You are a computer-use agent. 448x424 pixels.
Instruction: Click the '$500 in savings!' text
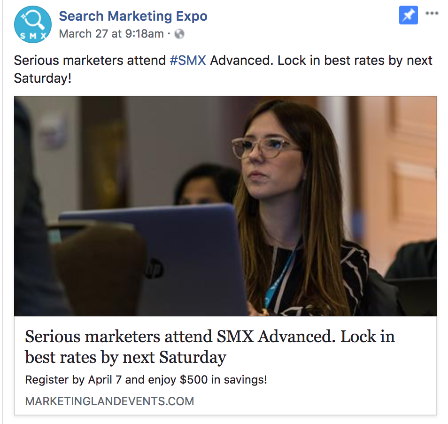coord(224,380)
